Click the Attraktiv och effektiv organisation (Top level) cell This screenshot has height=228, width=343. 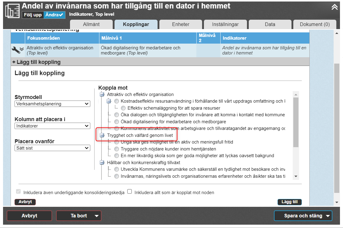click(x=62, y=51)
